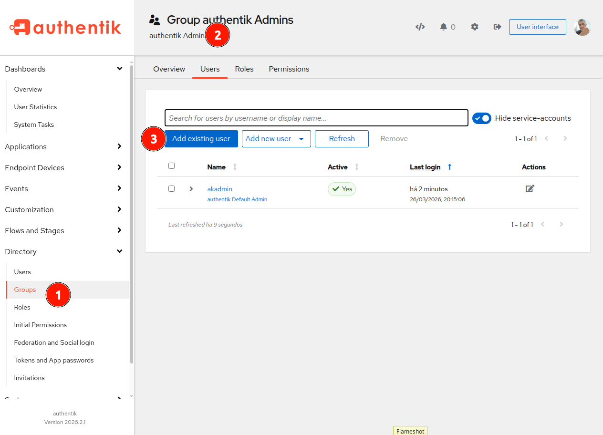This screenshot has width=603, height=435.
Task: Click the user avatar picture
Action: point(582,27)
